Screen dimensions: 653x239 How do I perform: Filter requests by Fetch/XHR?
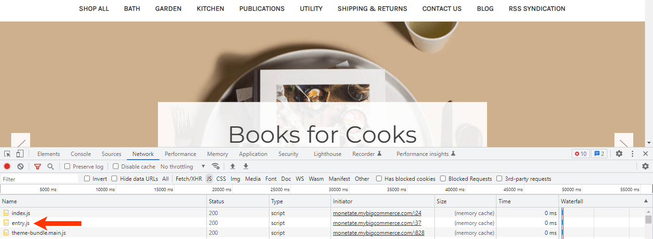[189, 178]
